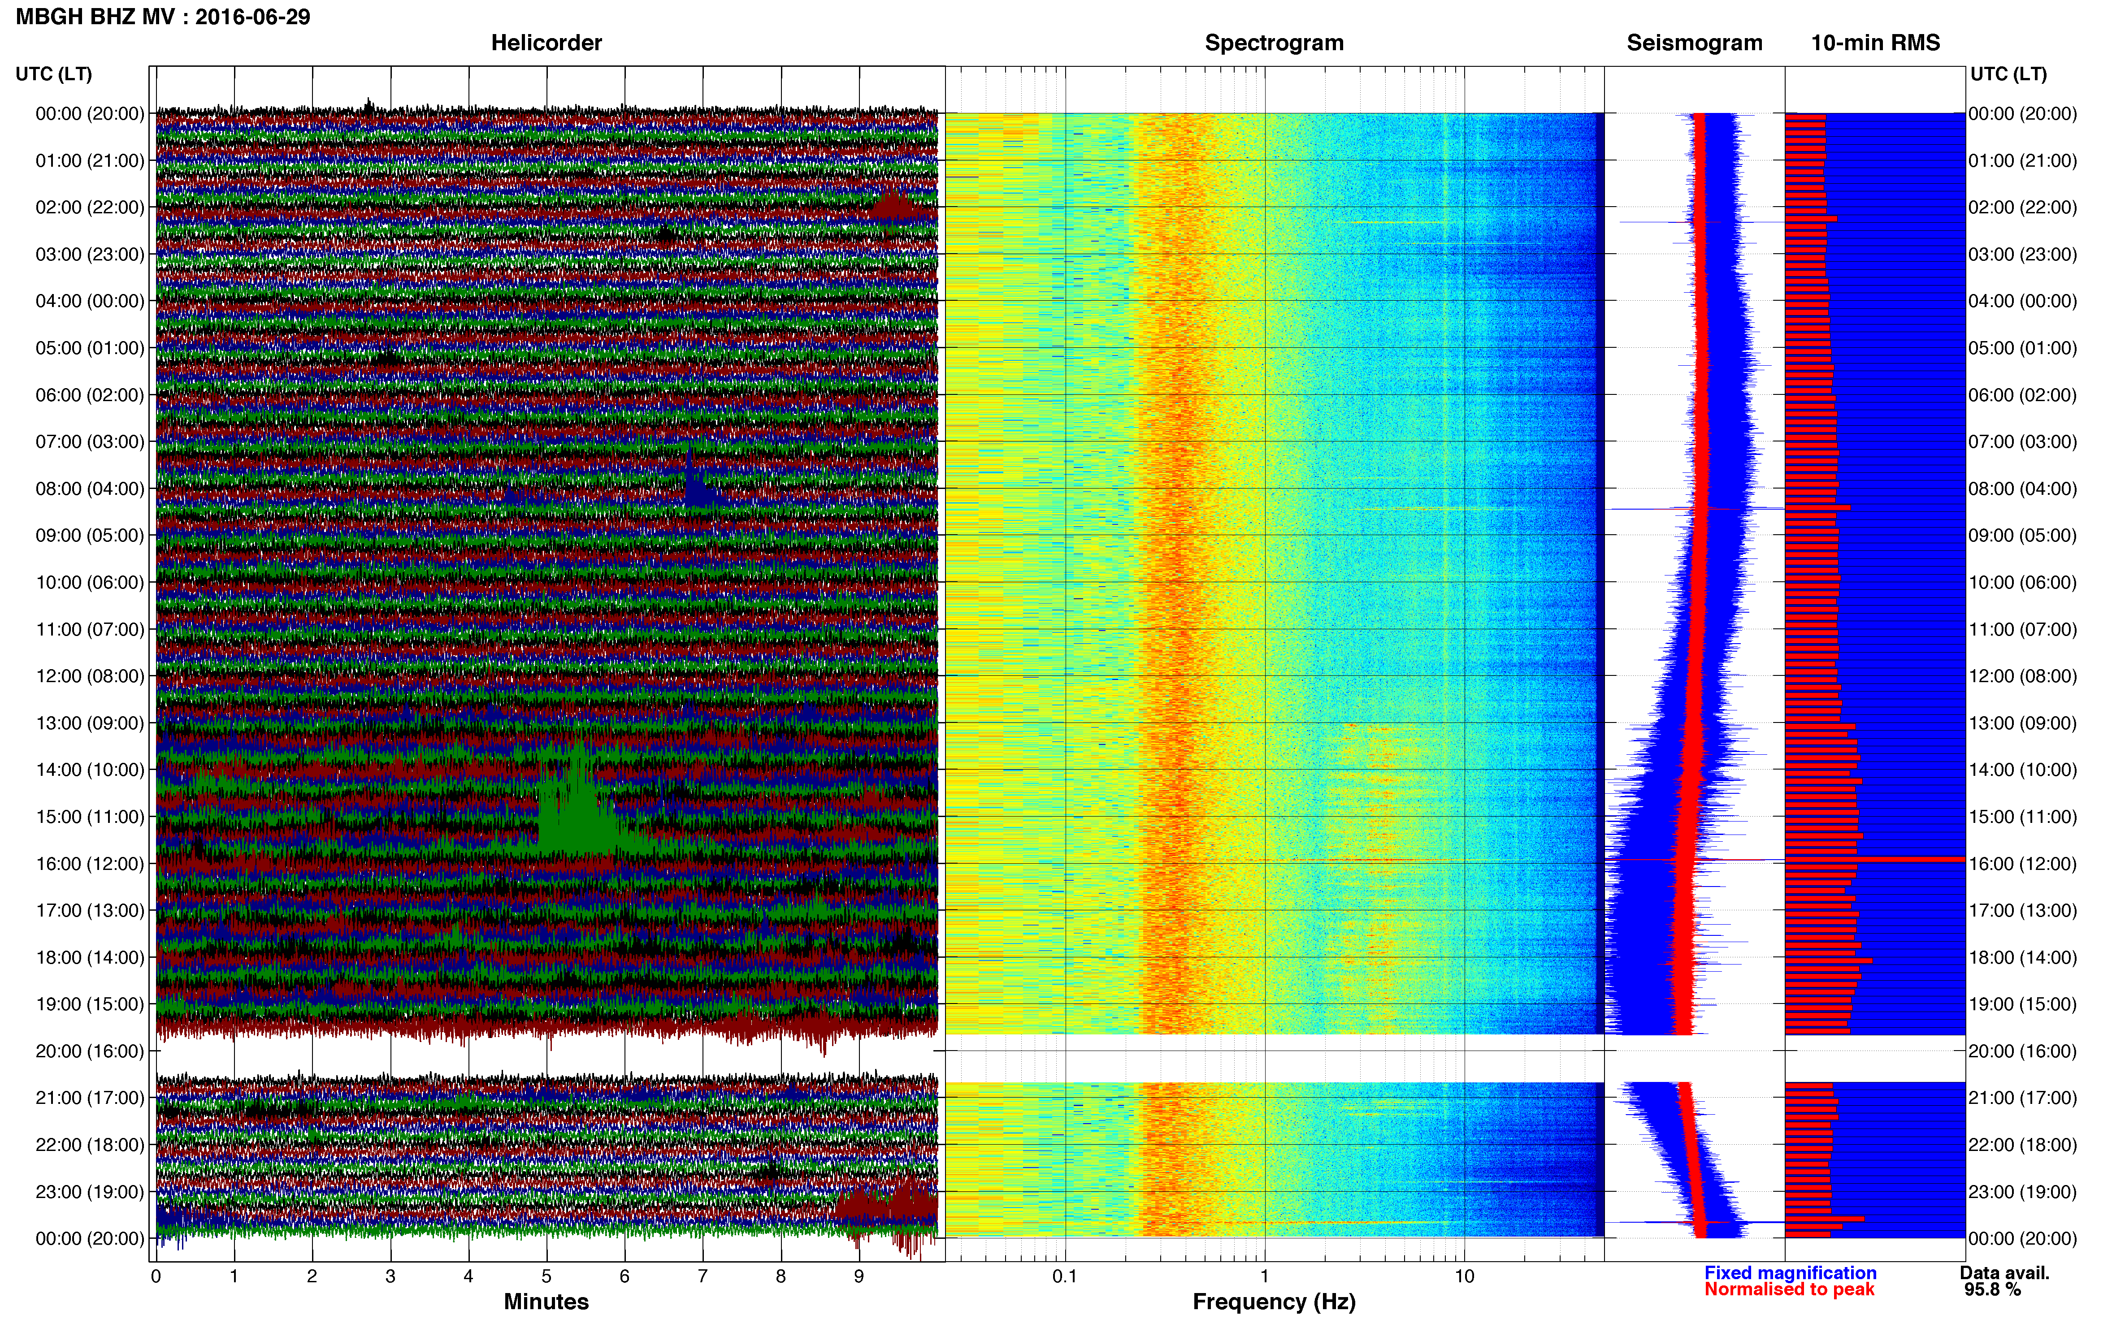Image resolution: width=2125 pixels, height=1328 pixels.
Task: Click the left 12:00 (08:00) time label
Action: click(x=90, y=676)
